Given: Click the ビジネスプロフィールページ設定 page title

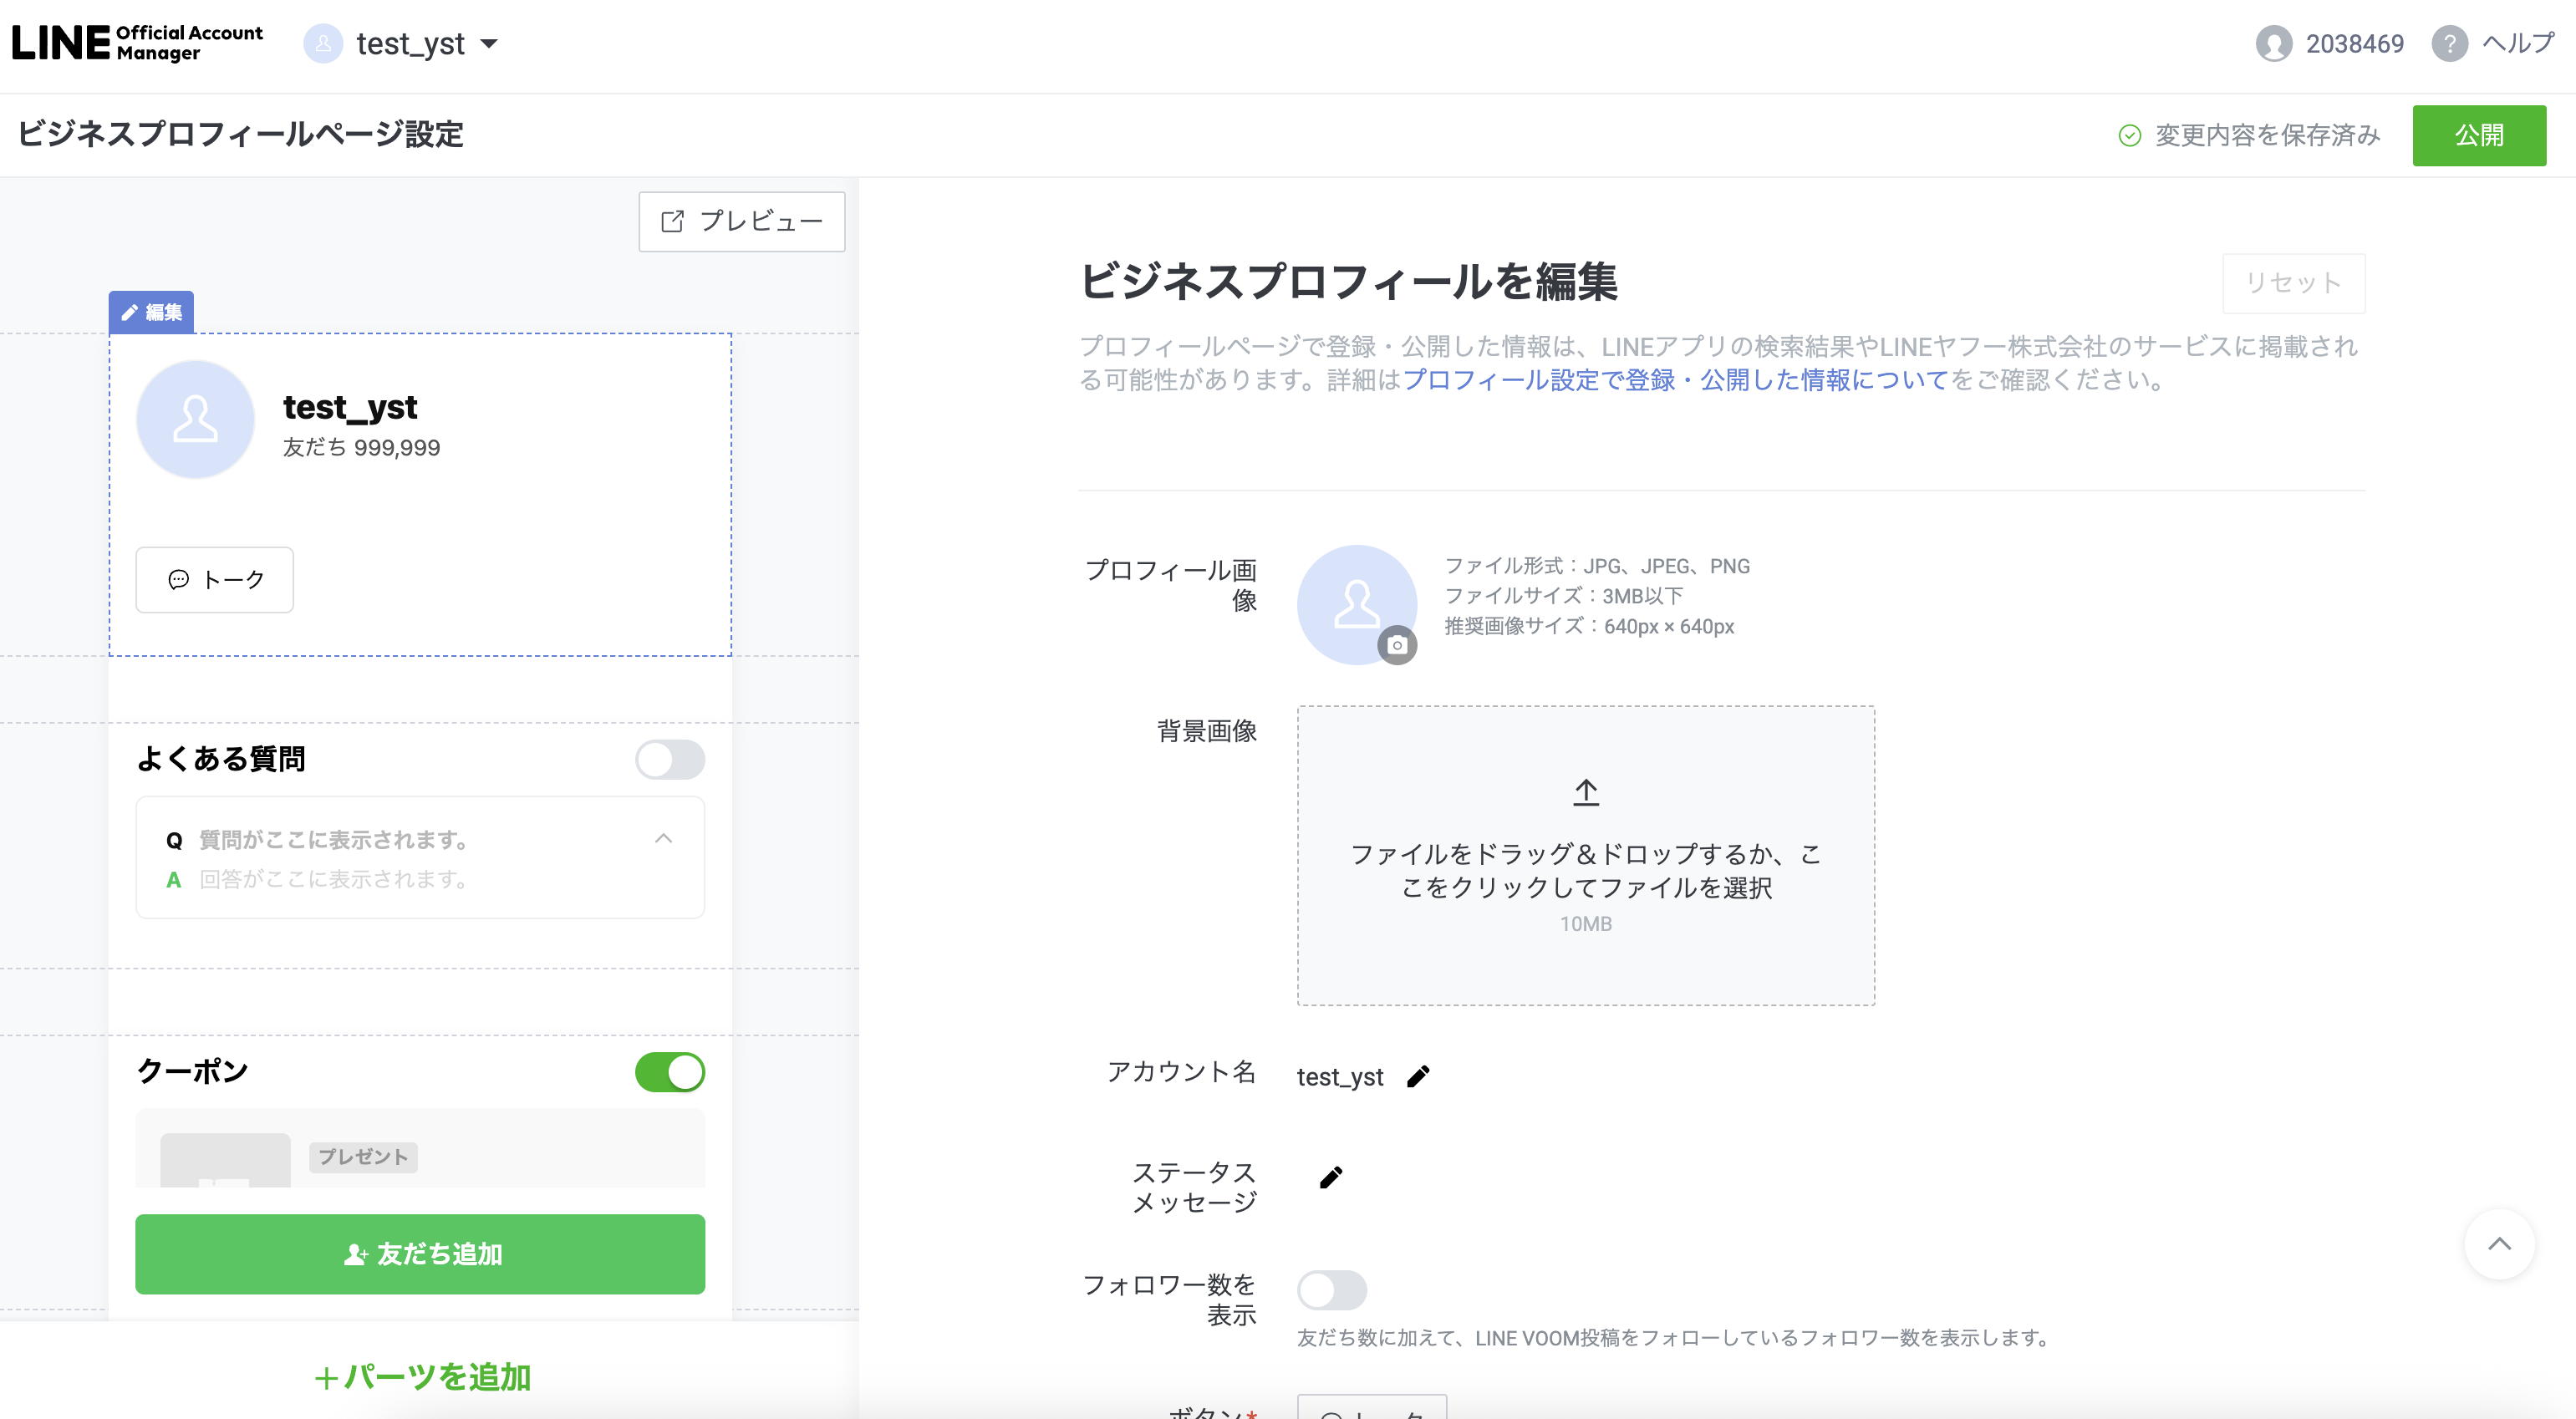Looking at the screenshot, I should (241, 135).
